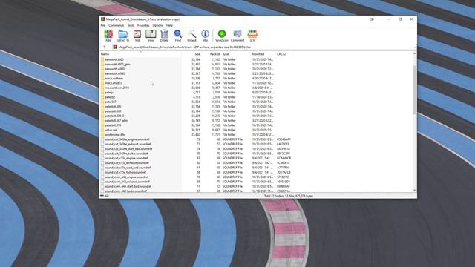Screen dimensions: 475x267
Task: Click the archive icon in address bar
Action: pyautogui.click(x=115, y=47)
